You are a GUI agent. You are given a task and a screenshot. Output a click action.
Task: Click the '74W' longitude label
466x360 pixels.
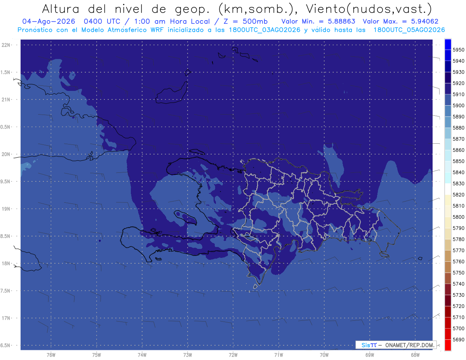(x=142, y=355)
